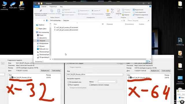Expand Удалить dropdown in ribbon
This screenshot has width=185, height=104.
(99, 11)
